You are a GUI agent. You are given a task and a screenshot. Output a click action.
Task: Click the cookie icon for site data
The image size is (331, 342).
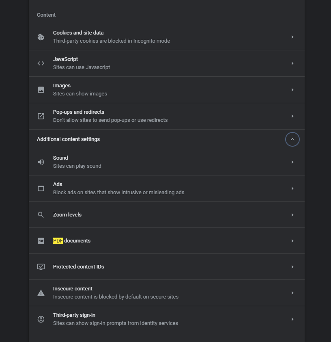click(x=41, y=37)
